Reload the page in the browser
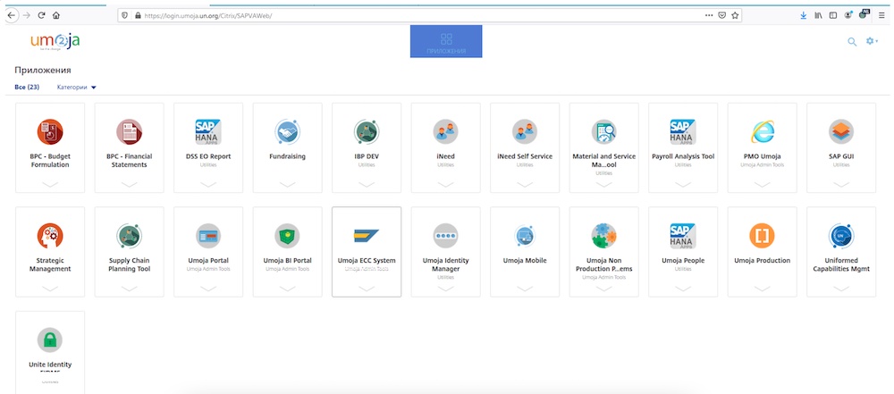This screenshot has width=894, height=394. tap(42, 15)
